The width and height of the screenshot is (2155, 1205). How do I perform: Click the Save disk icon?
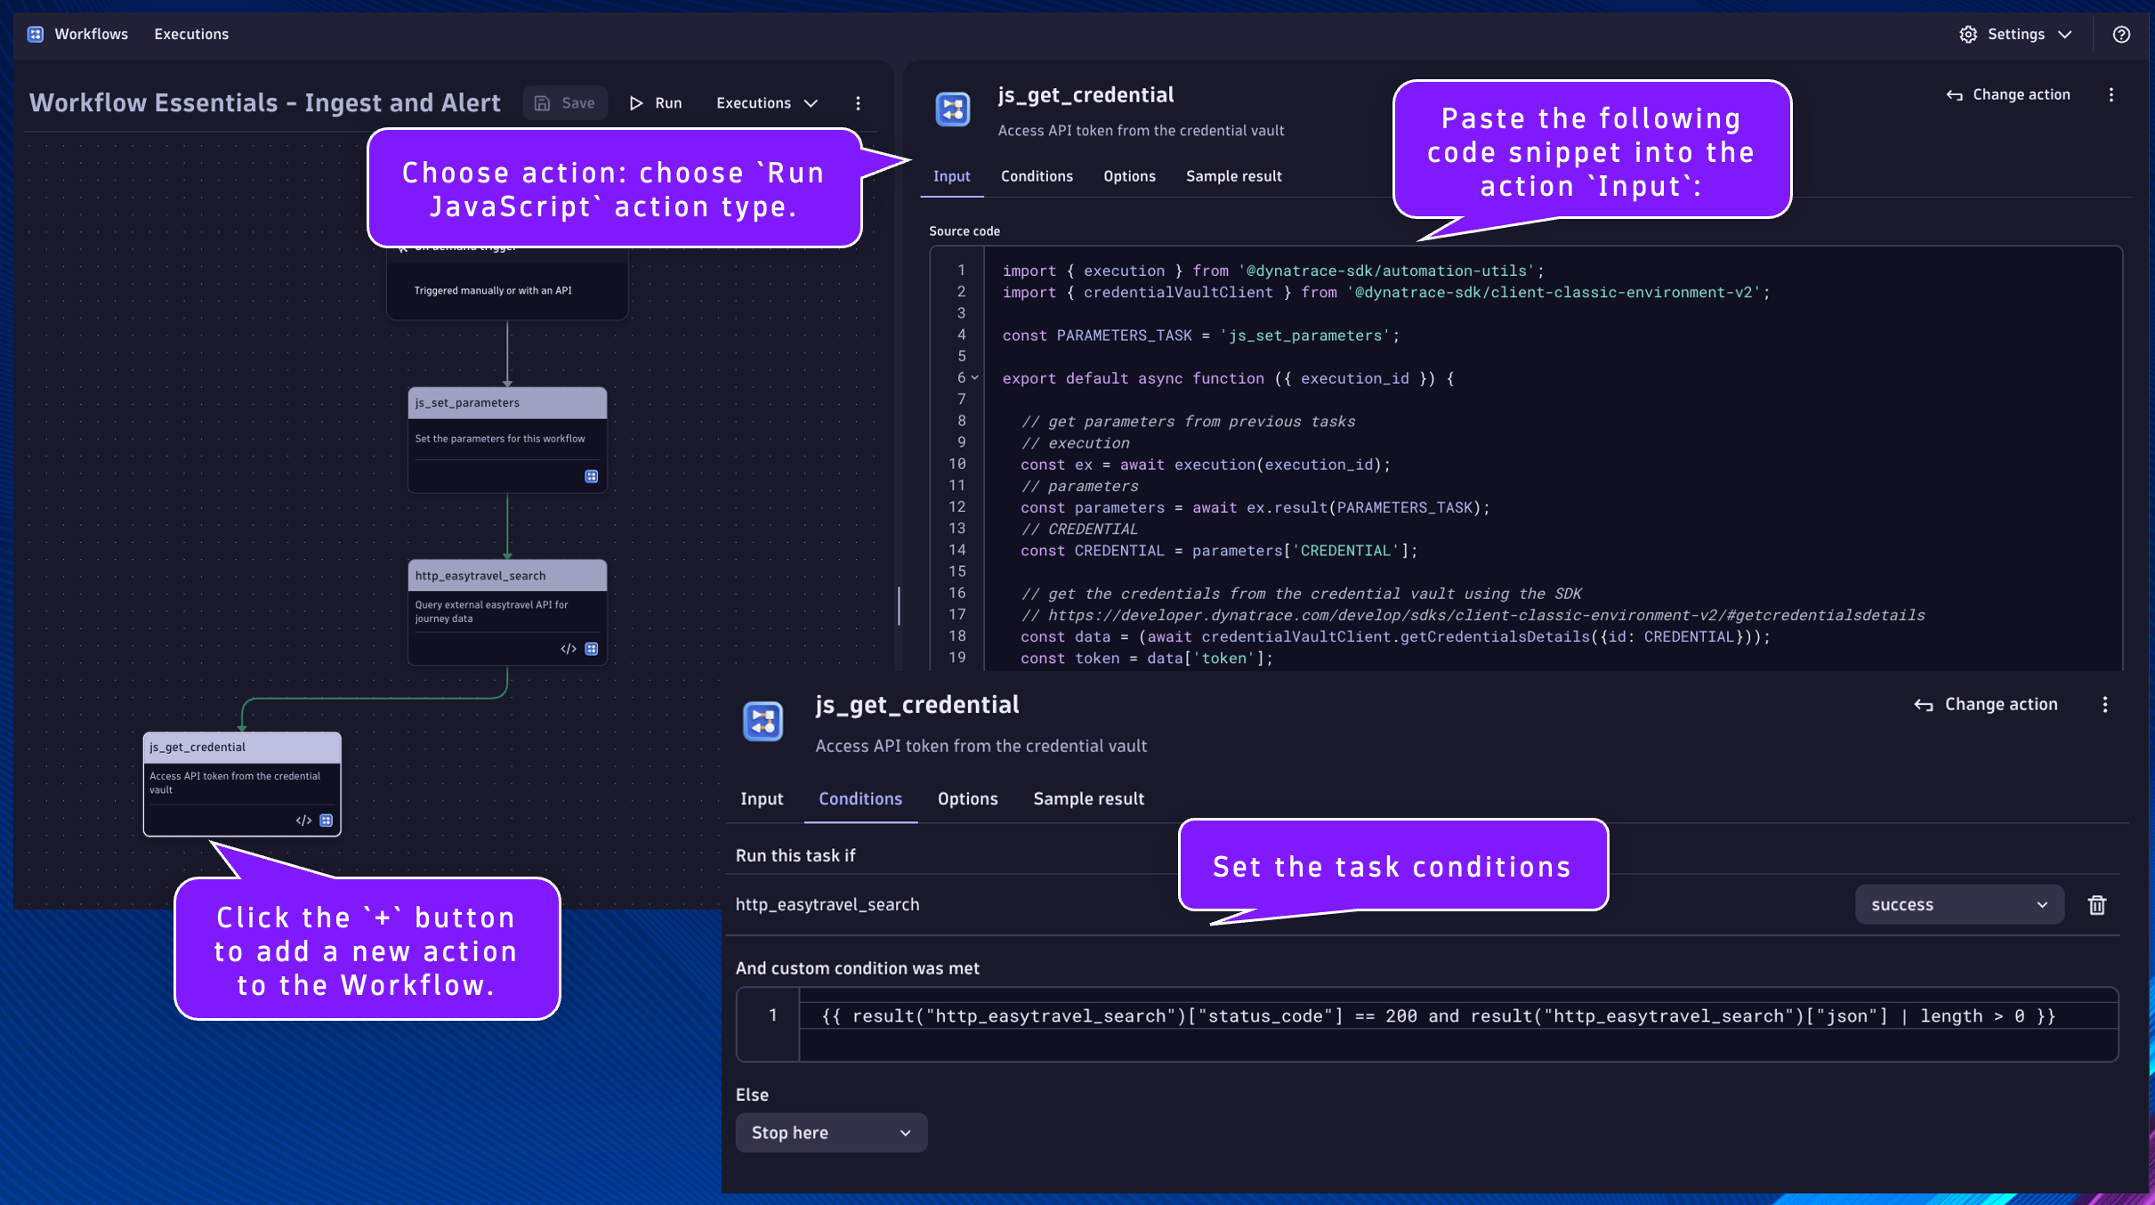click(x=542, y=103)
